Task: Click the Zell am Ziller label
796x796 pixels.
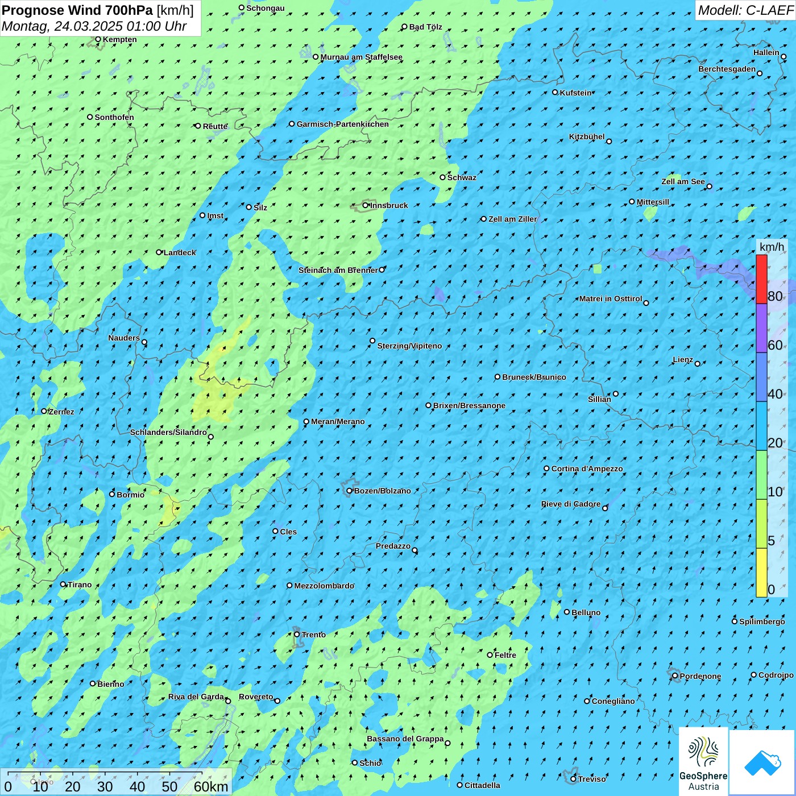Action: point(512,219)
